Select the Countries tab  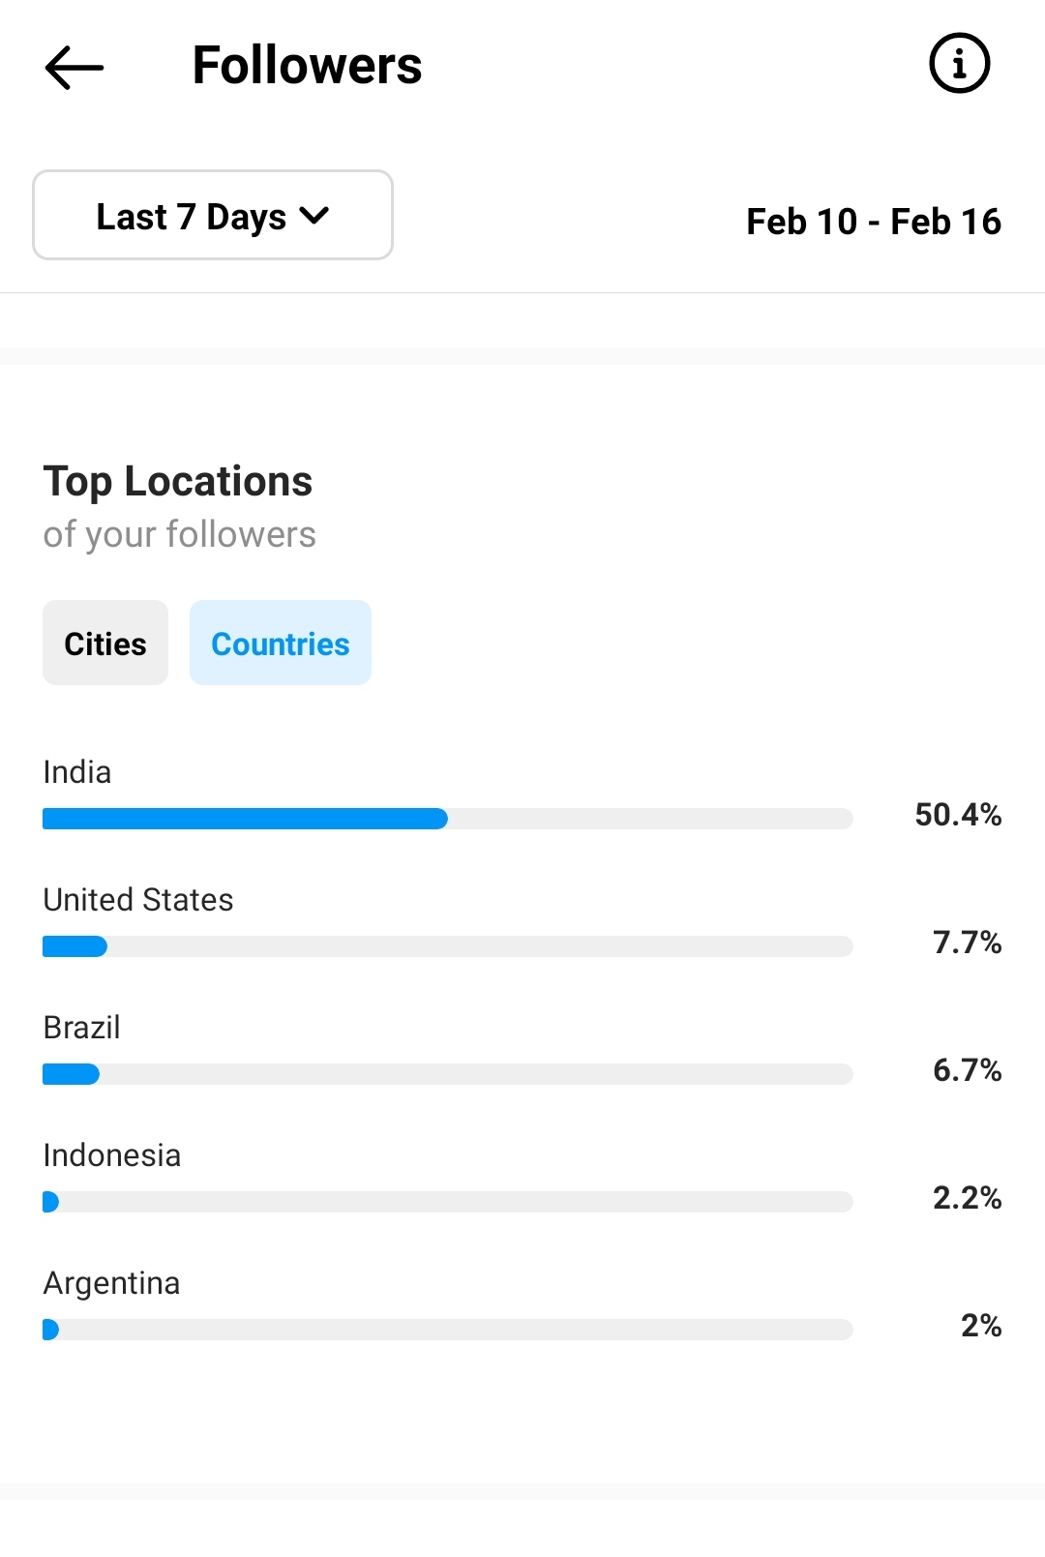pyautogui.click(x=281, y=643)
